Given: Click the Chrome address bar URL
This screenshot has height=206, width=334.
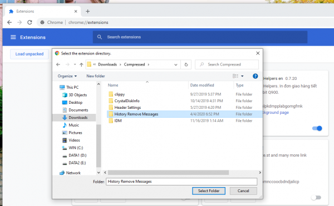Looking at the screenshot, I should pos(88,22).
